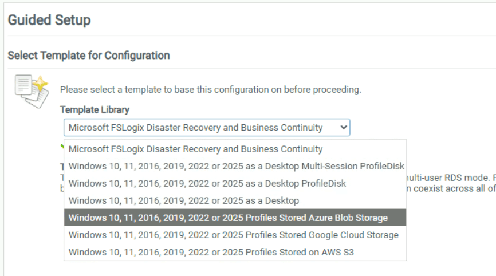Open the Template Library combo box
496x276 pixels.
206,127
